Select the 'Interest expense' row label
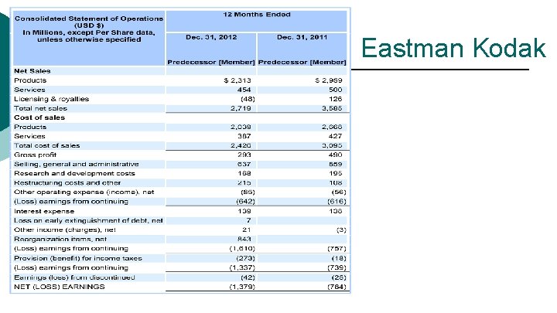 (44, 211)
